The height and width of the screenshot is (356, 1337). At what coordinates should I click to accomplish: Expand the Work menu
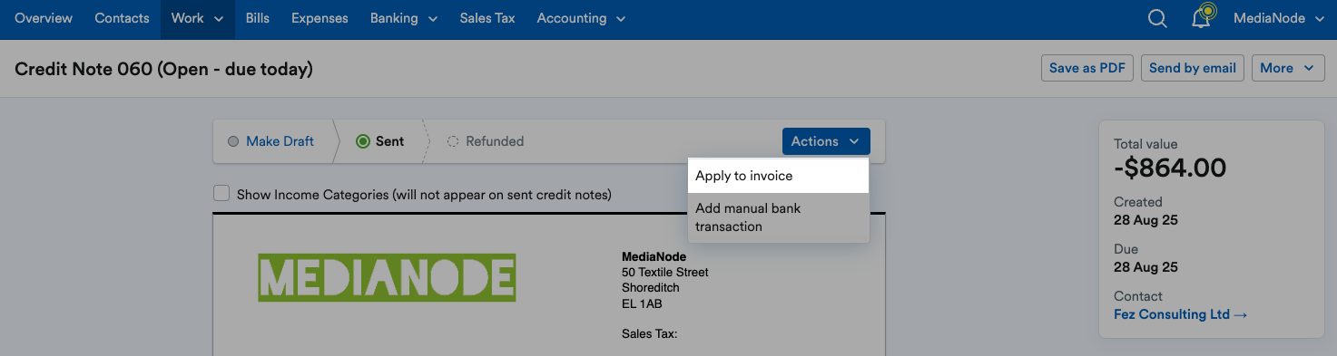coord(198,18)
